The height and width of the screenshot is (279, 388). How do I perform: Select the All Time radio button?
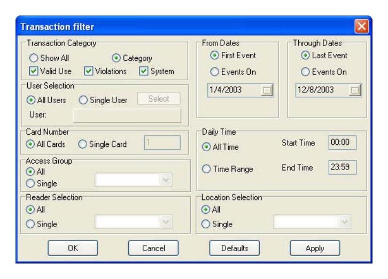[x=206, y=147]
